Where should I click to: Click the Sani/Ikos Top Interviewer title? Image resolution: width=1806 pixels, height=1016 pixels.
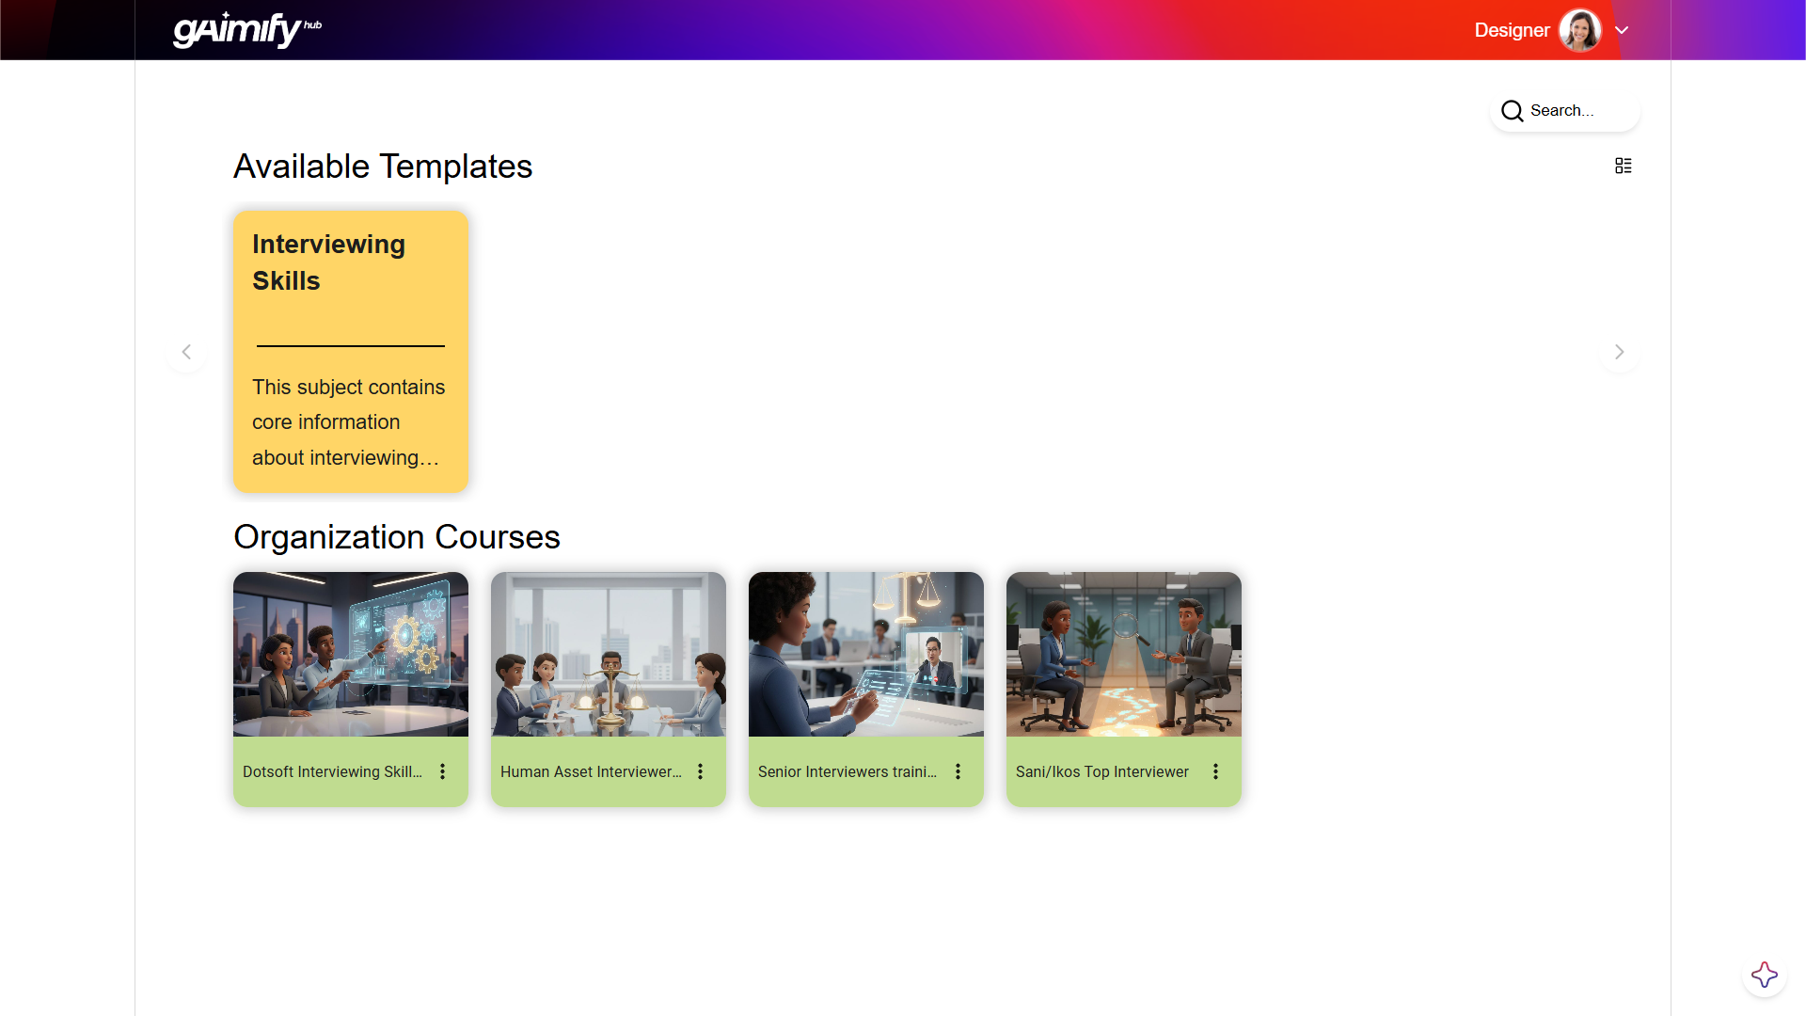(1101, 771)
